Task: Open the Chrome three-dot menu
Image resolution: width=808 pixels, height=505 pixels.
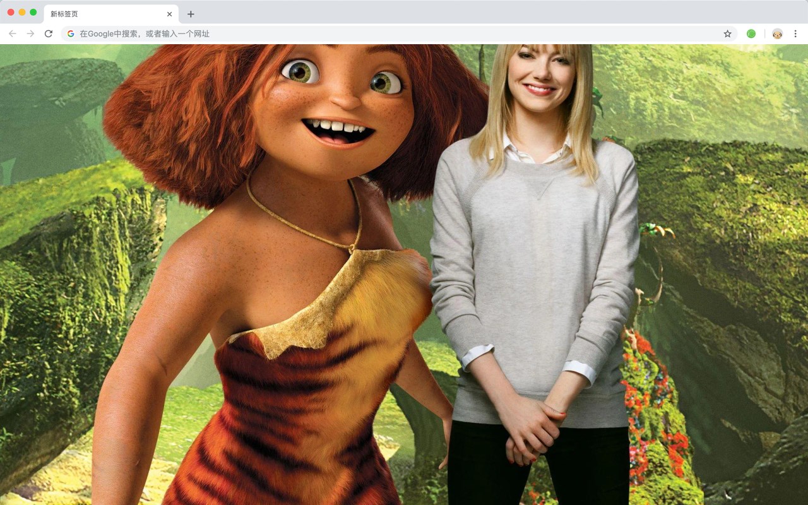Action: click(795, 33)
